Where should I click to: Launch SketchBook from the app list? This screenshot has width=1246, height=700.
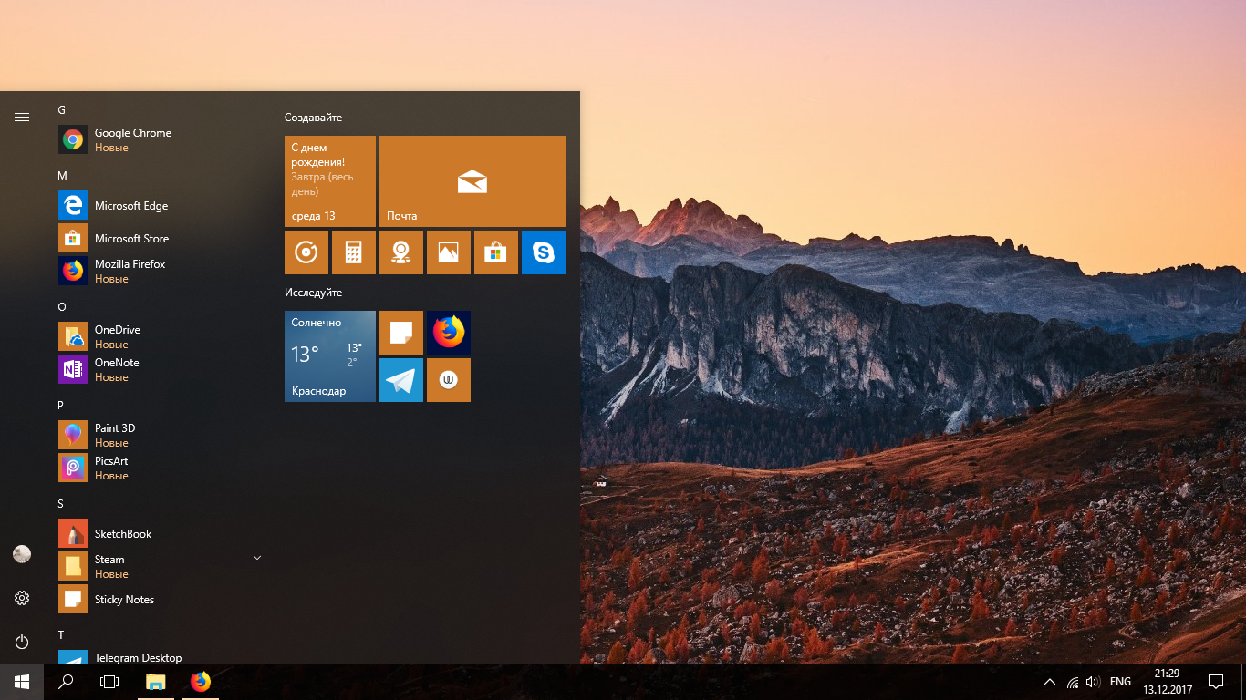pyautogui.click(x=161, y=534)
